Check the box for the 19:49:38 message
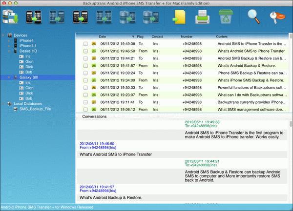Viewport: 293px width, 211px height. (x=85, y=44)
